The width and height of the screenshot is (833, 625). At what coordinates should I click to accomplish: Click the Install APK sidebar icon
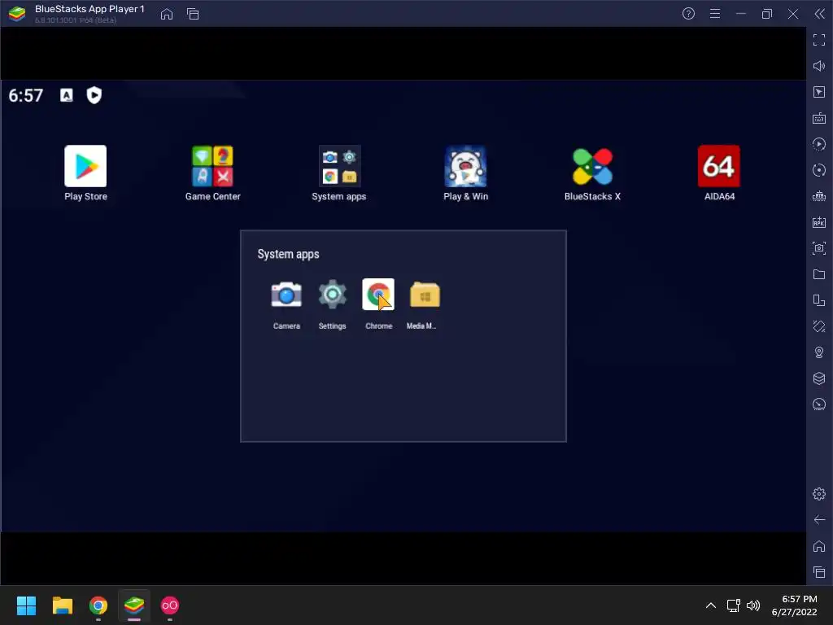point(819,222)
